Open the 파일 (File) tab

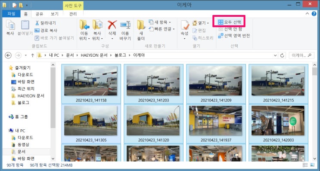point(11,14)
